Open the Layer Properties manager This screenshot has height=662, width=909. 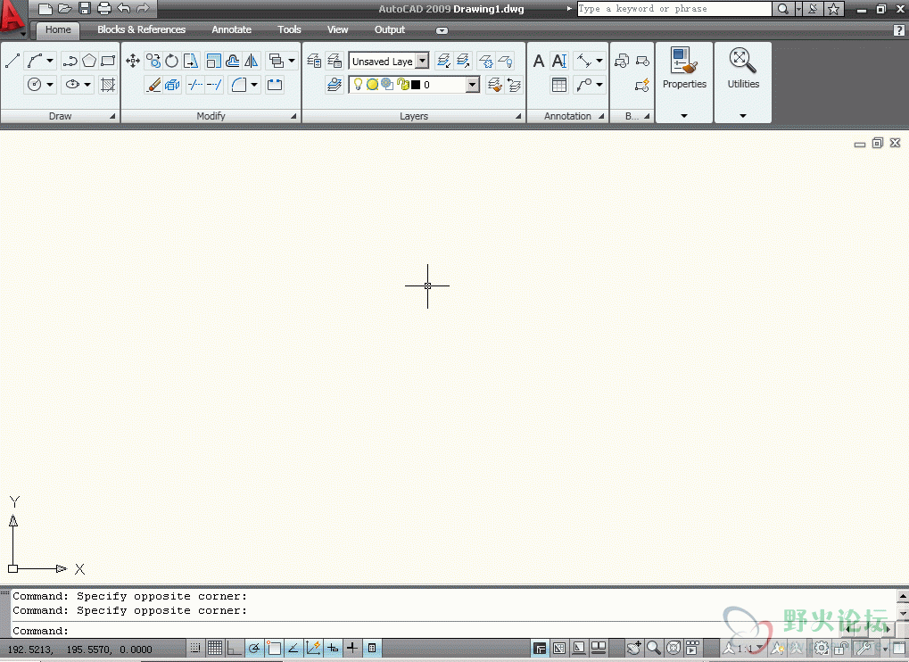coord(314,61)
